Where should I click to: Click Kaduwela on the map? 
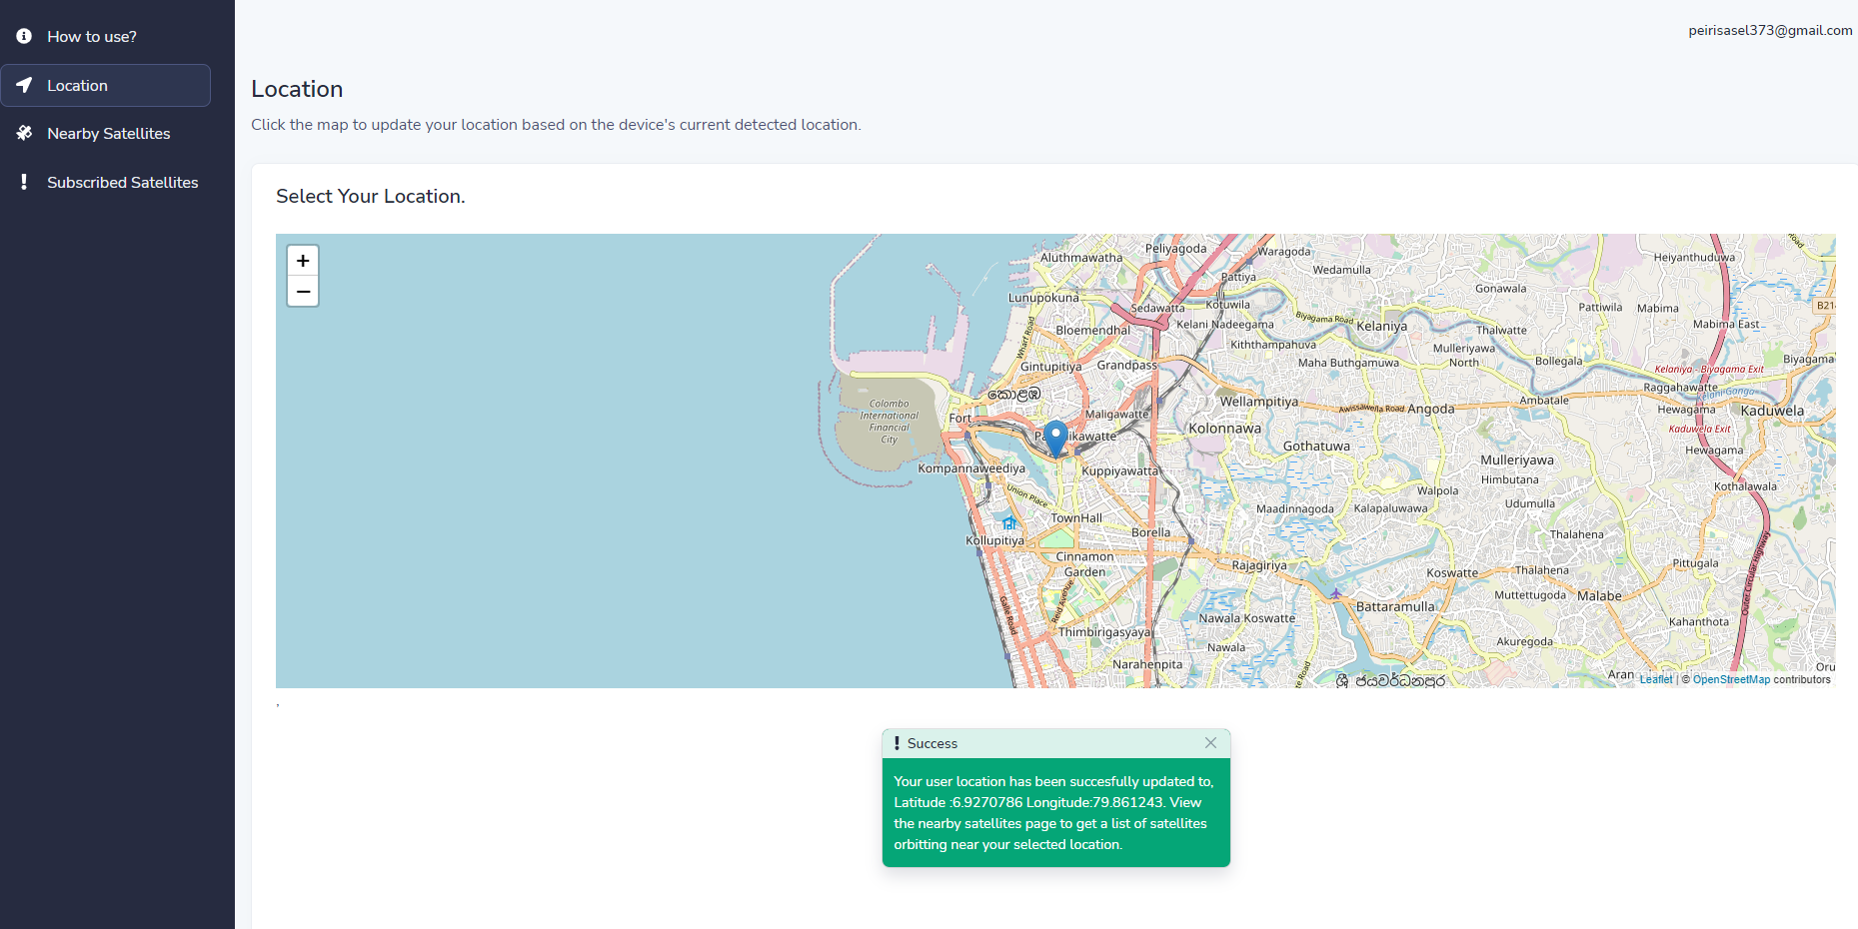pyautogui.click(x=1772, y=411)
